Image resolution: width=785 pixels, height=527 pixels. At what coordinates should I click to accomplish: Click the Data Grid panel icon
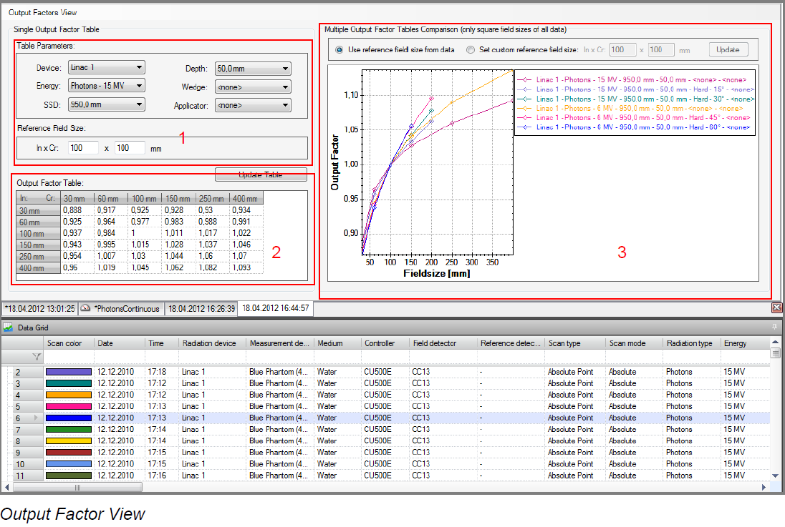(x=9, y=327)
